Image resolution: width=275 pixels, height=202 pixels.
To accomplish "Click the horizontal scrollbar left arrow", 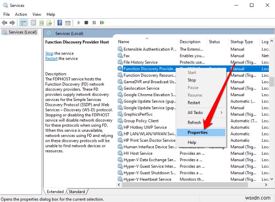I will (119, 185).
